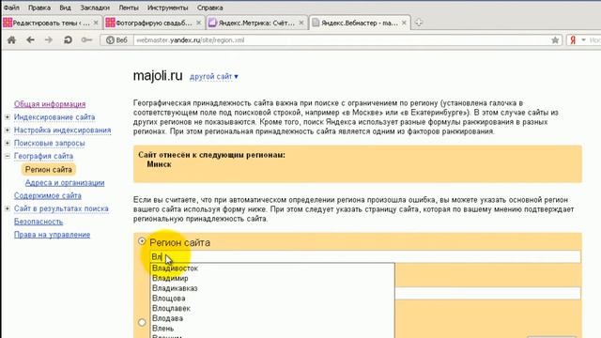Open the Закладки menu

coord(95,8)
